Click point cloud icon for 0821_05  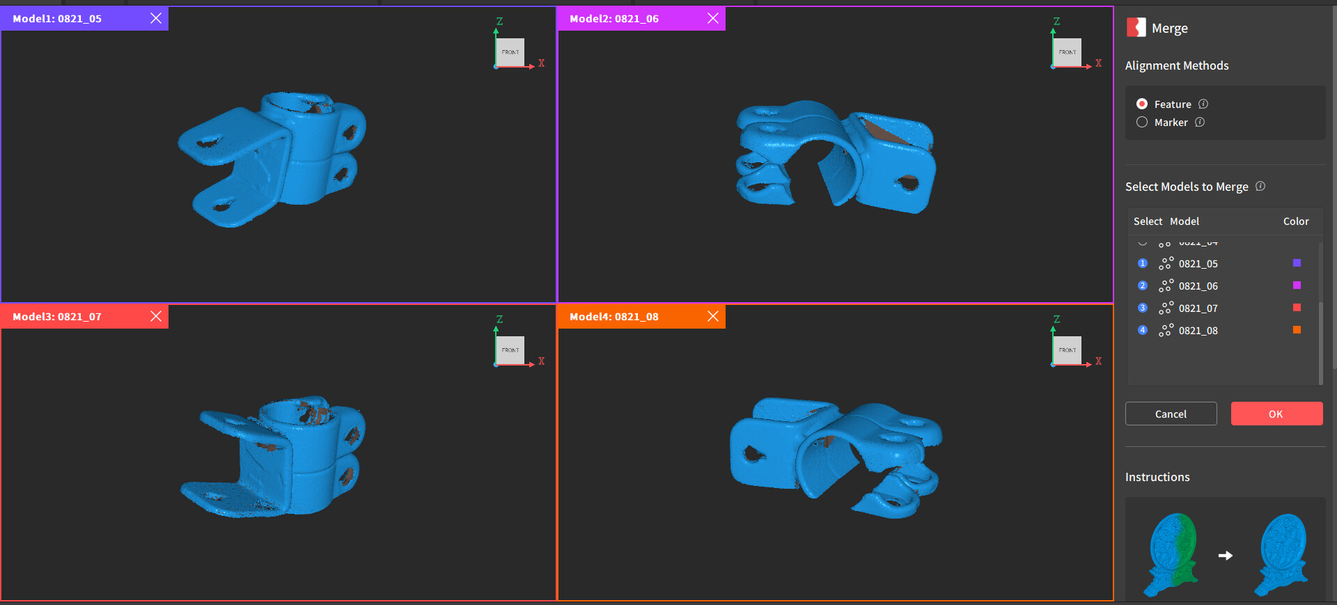point(1166,264)
